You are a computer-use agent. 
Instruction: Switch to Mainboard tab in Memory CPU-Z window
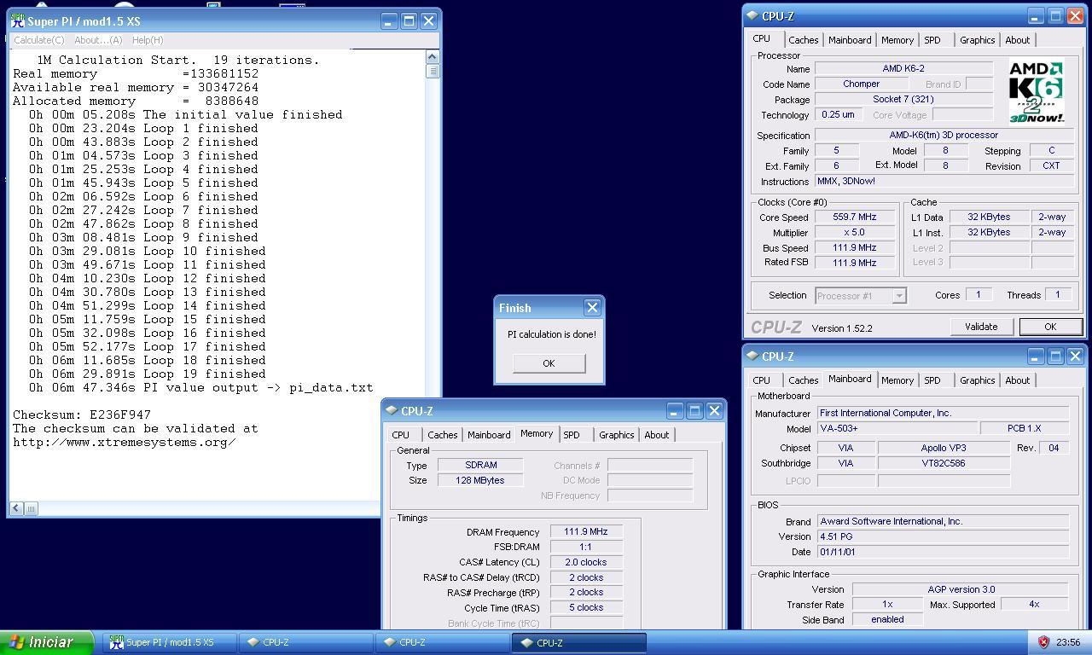point(489,435)
